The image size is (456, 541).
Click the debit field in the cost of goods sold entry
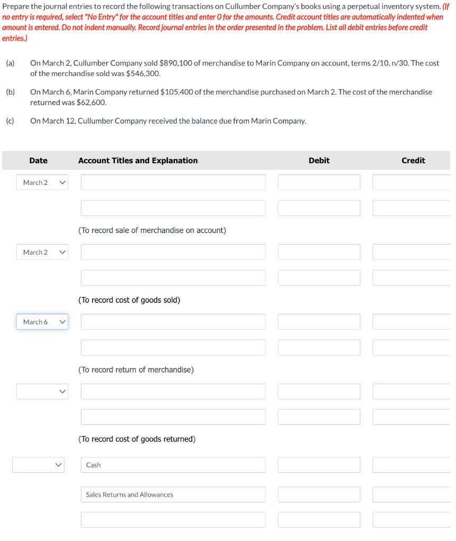pos(319,252)
